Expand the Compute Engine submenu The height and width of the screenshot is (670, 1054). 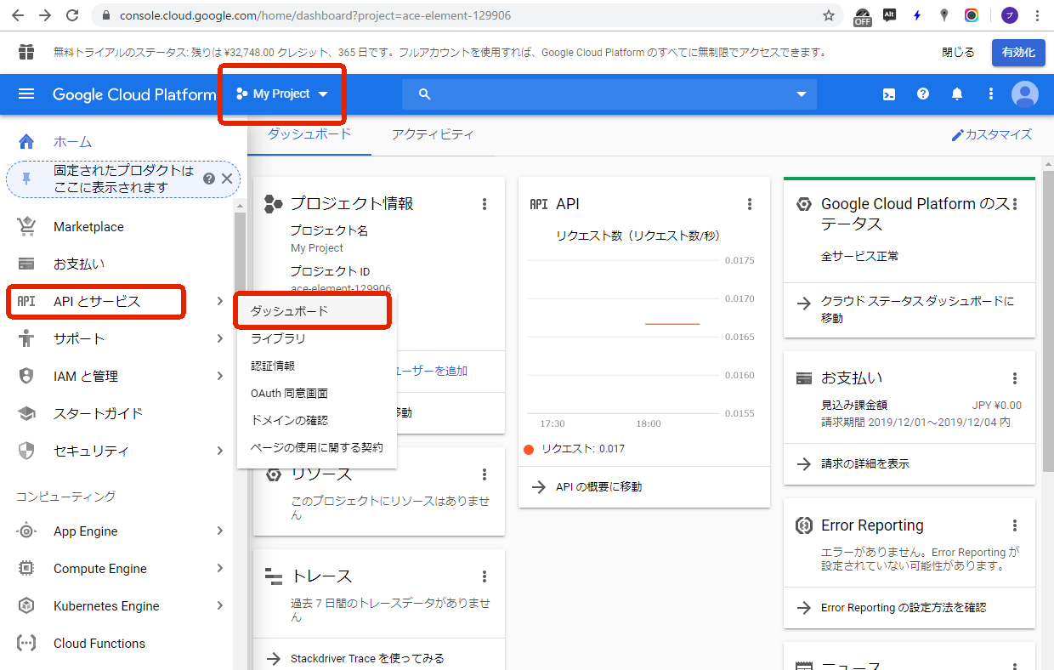click(x=220, y=569)
